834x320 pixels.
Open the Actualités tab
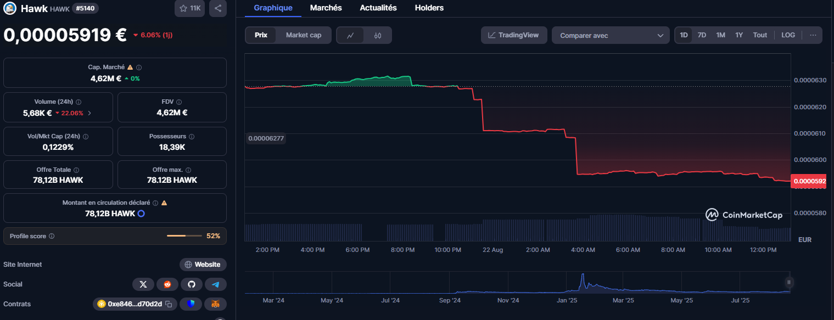378,8
